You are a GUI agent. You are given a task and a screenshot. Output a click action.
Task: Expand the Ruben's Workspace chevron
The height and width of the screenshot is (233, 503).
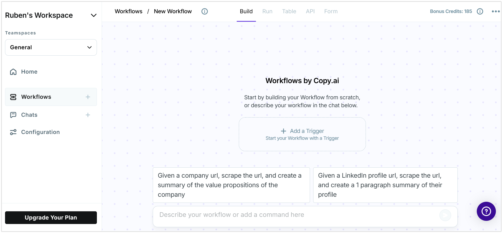[93, 15]
